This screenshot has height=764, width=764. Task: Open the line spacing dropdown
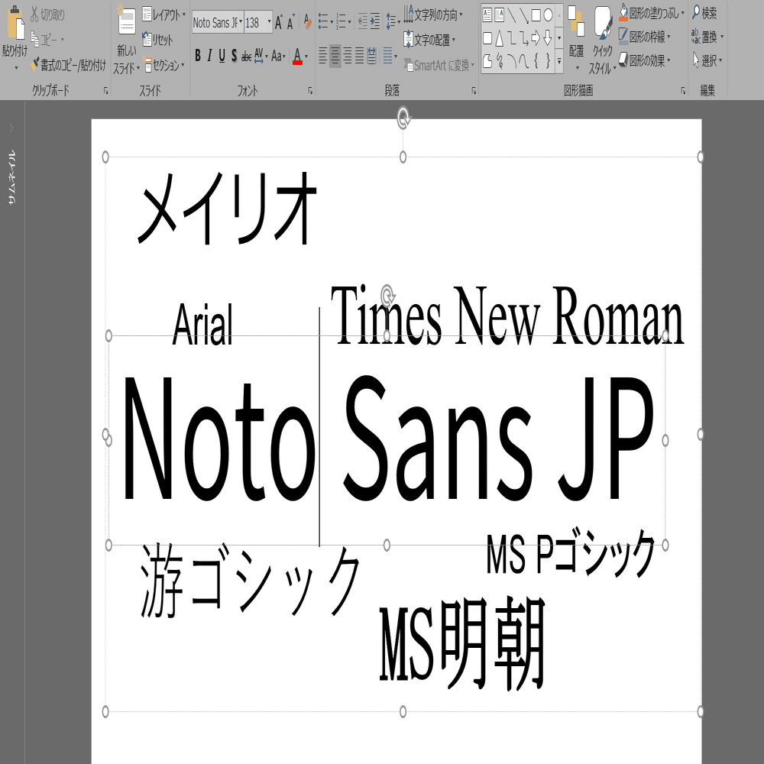click(392, 21)
